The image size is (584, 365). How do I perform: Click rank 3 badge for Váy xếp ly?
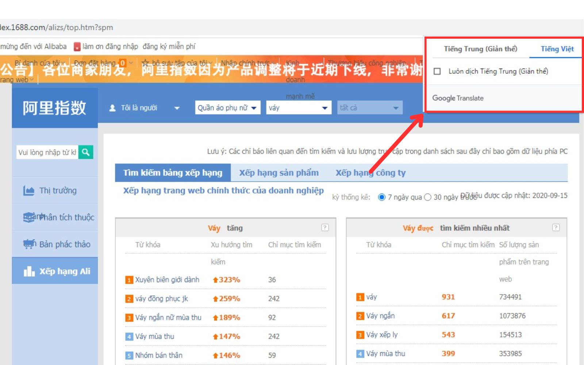360,335
